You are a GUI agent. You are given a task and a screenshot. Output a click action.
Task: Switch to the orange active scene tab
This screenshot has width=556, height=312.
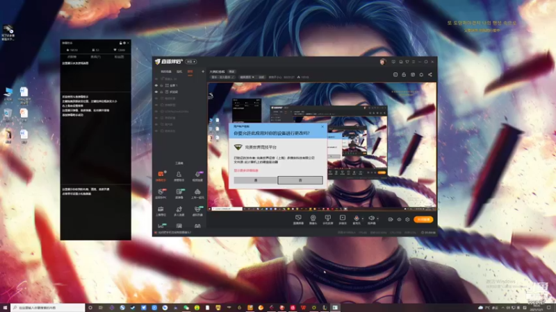(x=190, y=71)
